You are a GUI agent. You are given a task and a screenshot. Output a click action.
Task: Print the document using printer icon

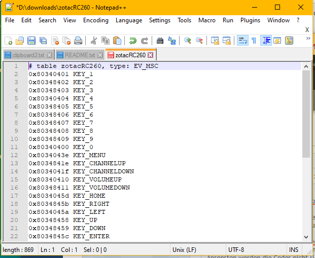(x=78, y=41)
